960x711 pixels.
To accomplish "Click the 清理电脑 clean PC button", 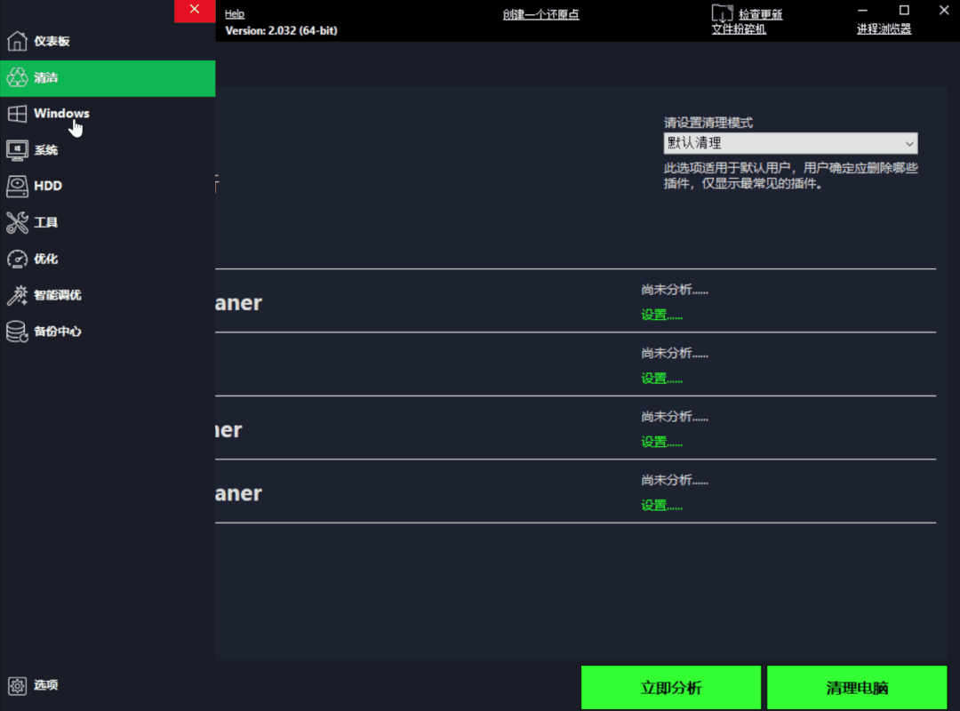I will [856, 687].
